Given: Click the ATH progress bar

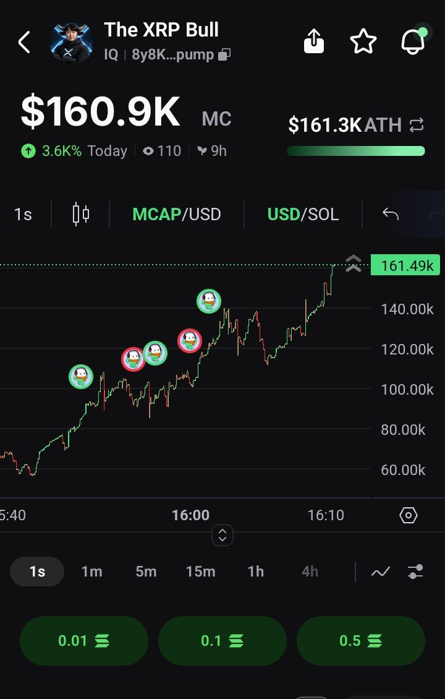Looking at the screenshot, I should point(355,151).
